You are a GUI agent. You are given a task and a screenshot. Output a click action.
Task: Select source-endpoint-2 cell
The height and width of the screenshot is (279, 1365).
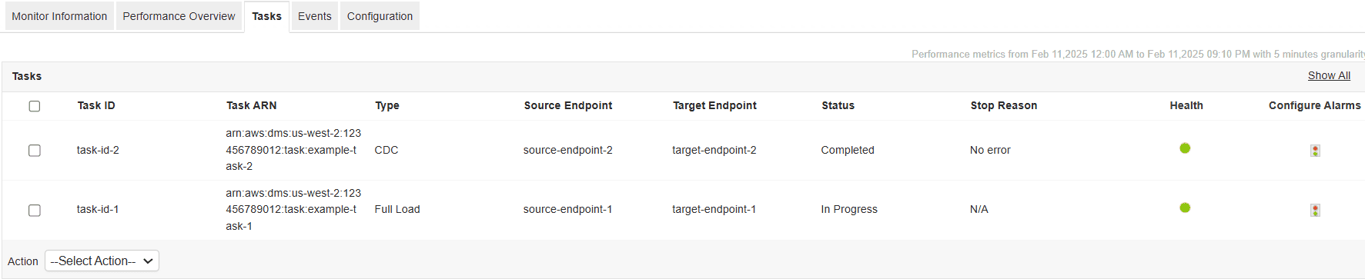click(568, 150)
